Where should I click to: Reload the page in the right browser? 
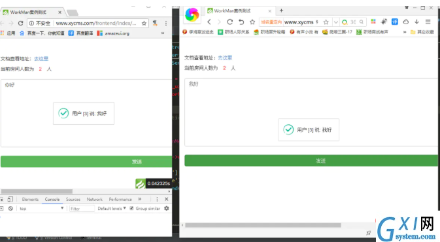(230, 22)
